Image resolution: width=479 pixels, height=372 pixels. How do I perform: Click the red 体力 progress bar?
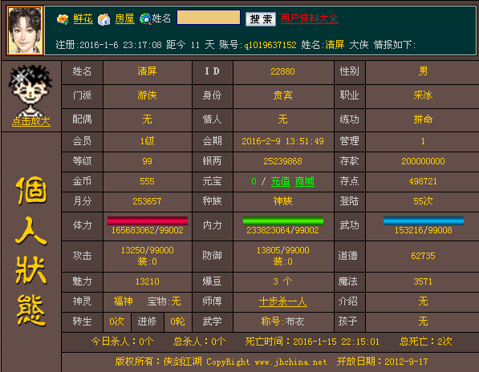pos(148,220)
